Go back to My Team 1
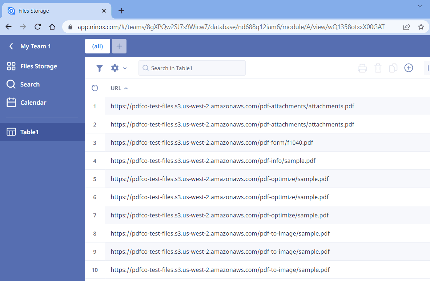 (30, 46)
